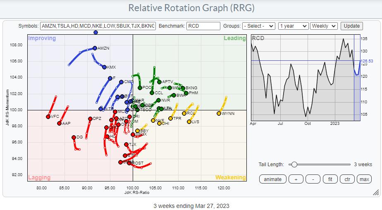
Task: Adjust the Tail Length slider
Action: [x=294, y=165]
